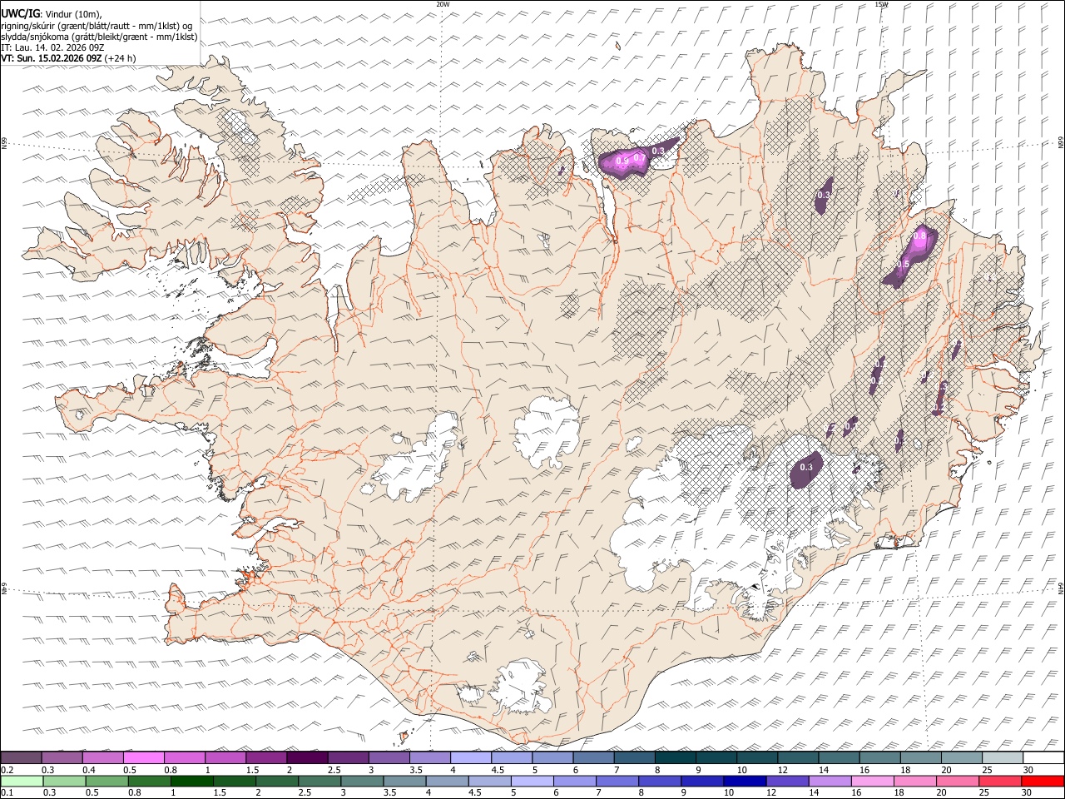1065x799 pixels.
Task: Pick the violet 12 swatch in rain legend
Action: 787,781
